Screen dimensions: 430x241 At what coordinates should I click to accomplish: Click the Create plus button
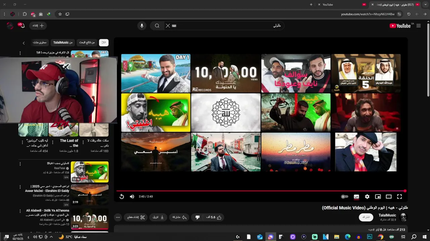click(38, 26)
